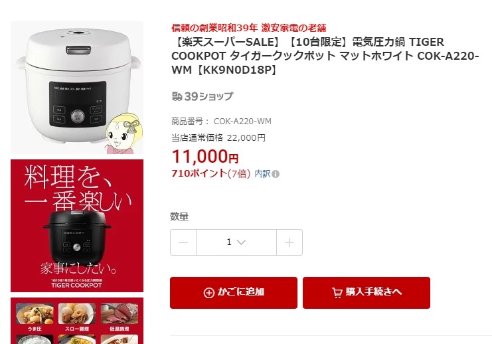Viewport: 492px width, 344px height.
Task: Click the chevron arrow in the quantity selector
Action: (241, 242)
